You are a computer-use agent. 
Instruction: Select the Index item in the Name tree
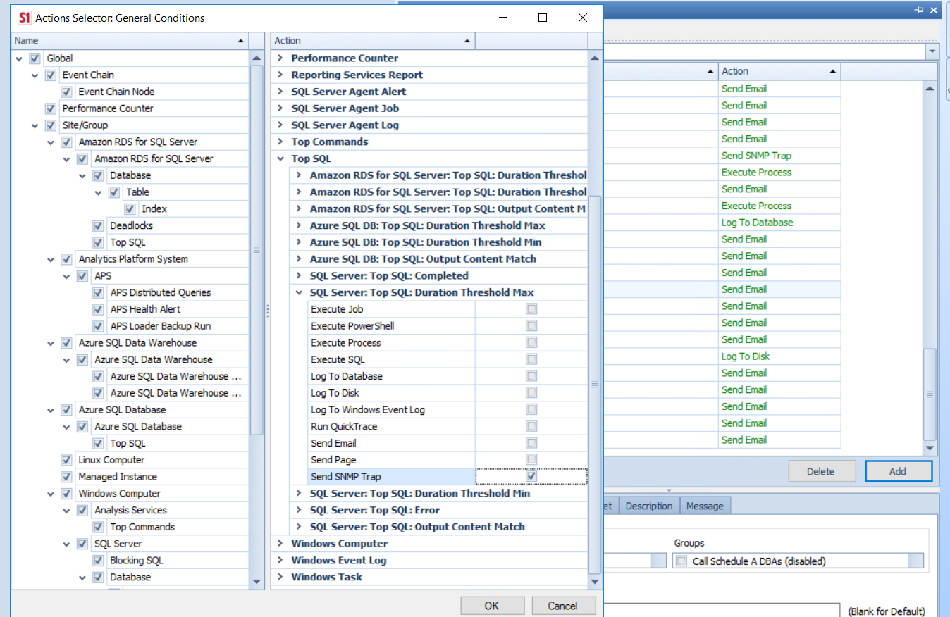154,209
